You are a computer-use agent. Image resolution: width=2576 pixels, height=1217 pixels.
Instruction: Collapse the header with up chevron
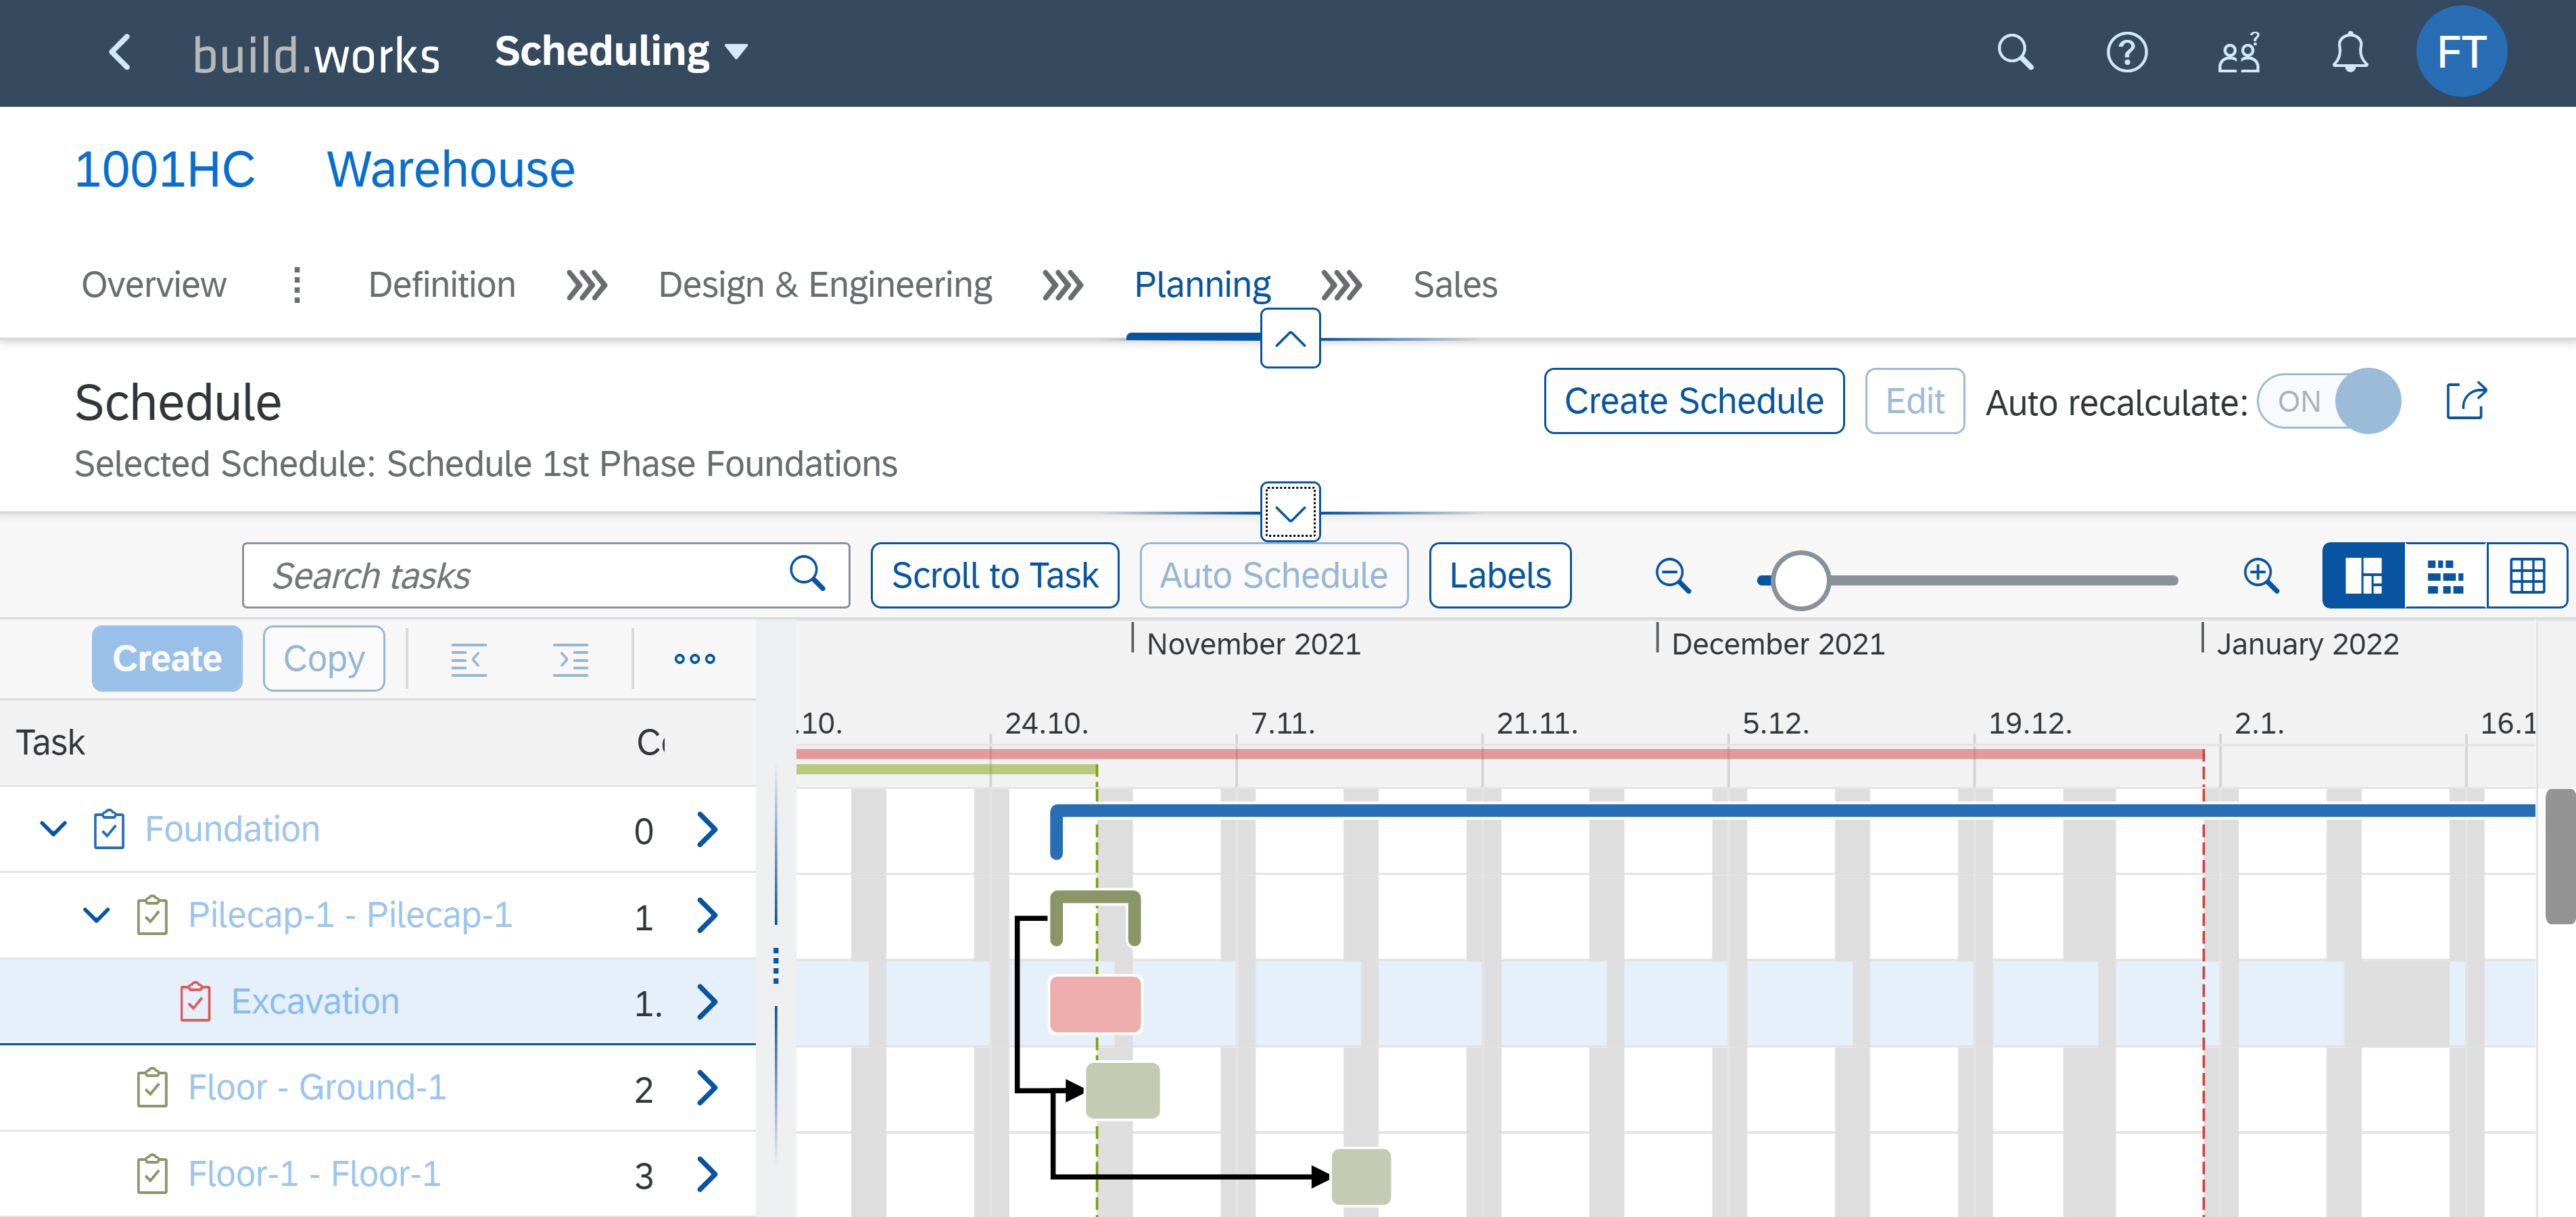pyautogui.click(x=1290, y=339)
